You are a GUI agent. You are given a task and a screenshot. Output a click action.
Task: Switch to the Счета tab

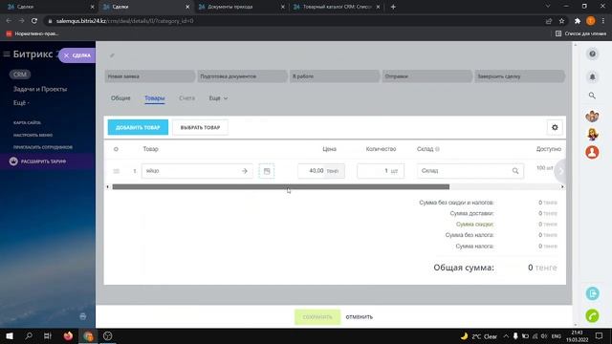187,98
